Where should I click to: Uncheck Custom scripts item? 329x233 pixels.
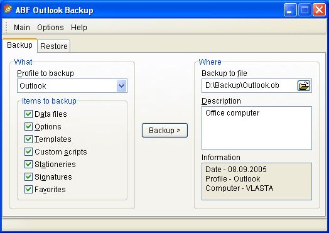pyautogui.click(x=28, y=151)
